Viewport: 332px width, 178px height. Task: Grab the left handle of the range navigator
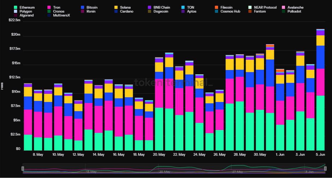click(23, 168)
